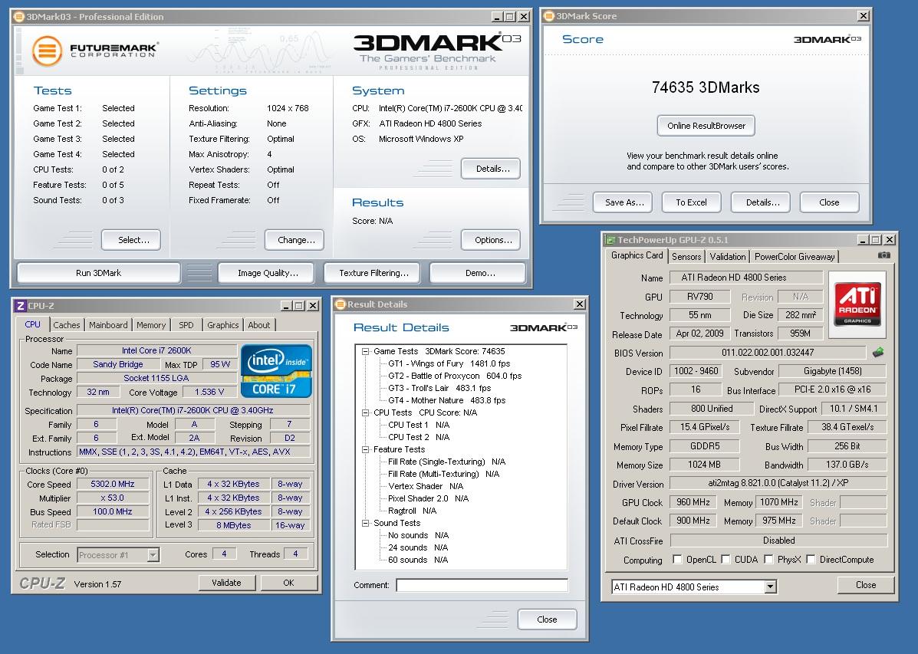Select the Ragtroll tree row
Viewport: 918px width, 654px height.
tap(412, 511)
